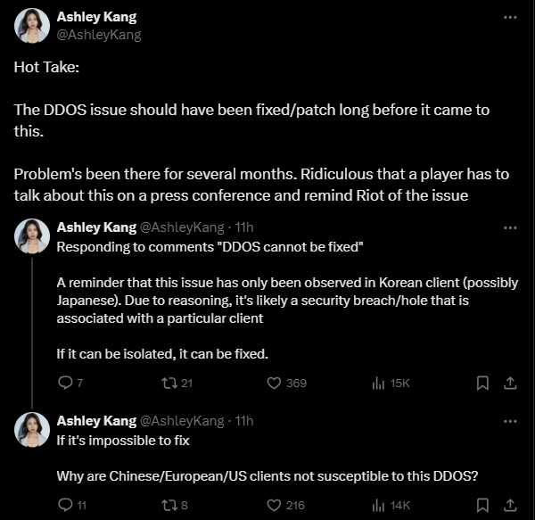Reply to the 'DDOS cannot be fixed' tweet
535x520 pixels.
pyautogui.click(x=64, y=383)
